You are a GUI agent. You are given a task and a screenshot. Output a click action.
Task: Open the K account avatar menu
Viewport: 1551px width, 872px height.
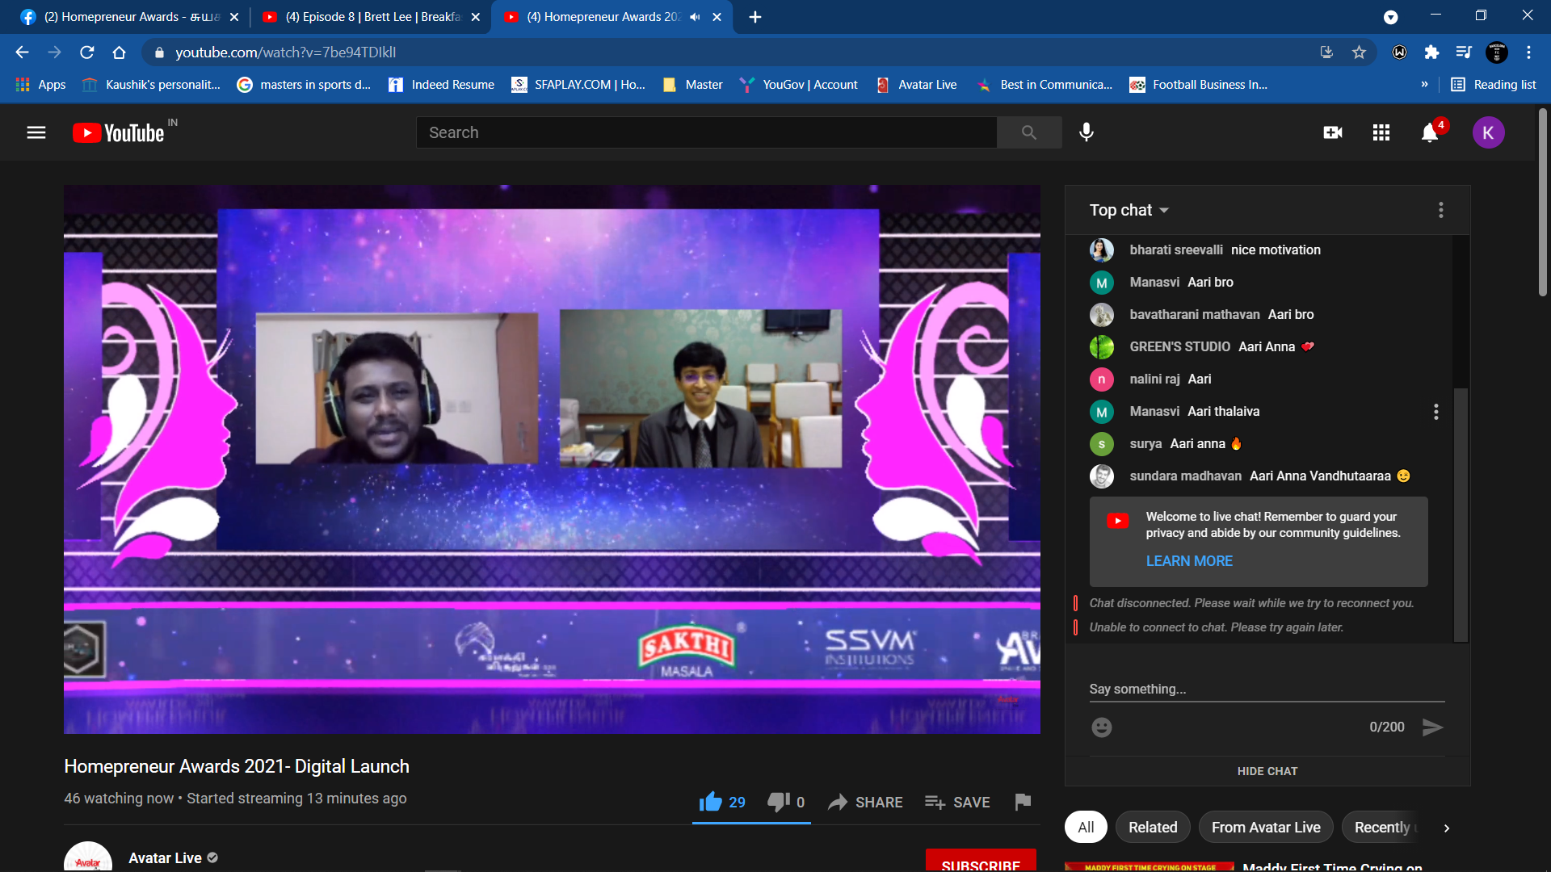click(1488, 132)
